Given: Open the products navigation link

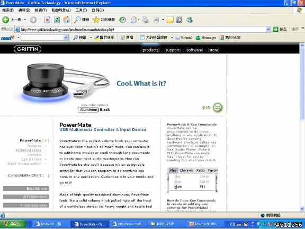Looking at the screenshot, I should (x=150, y=50).
